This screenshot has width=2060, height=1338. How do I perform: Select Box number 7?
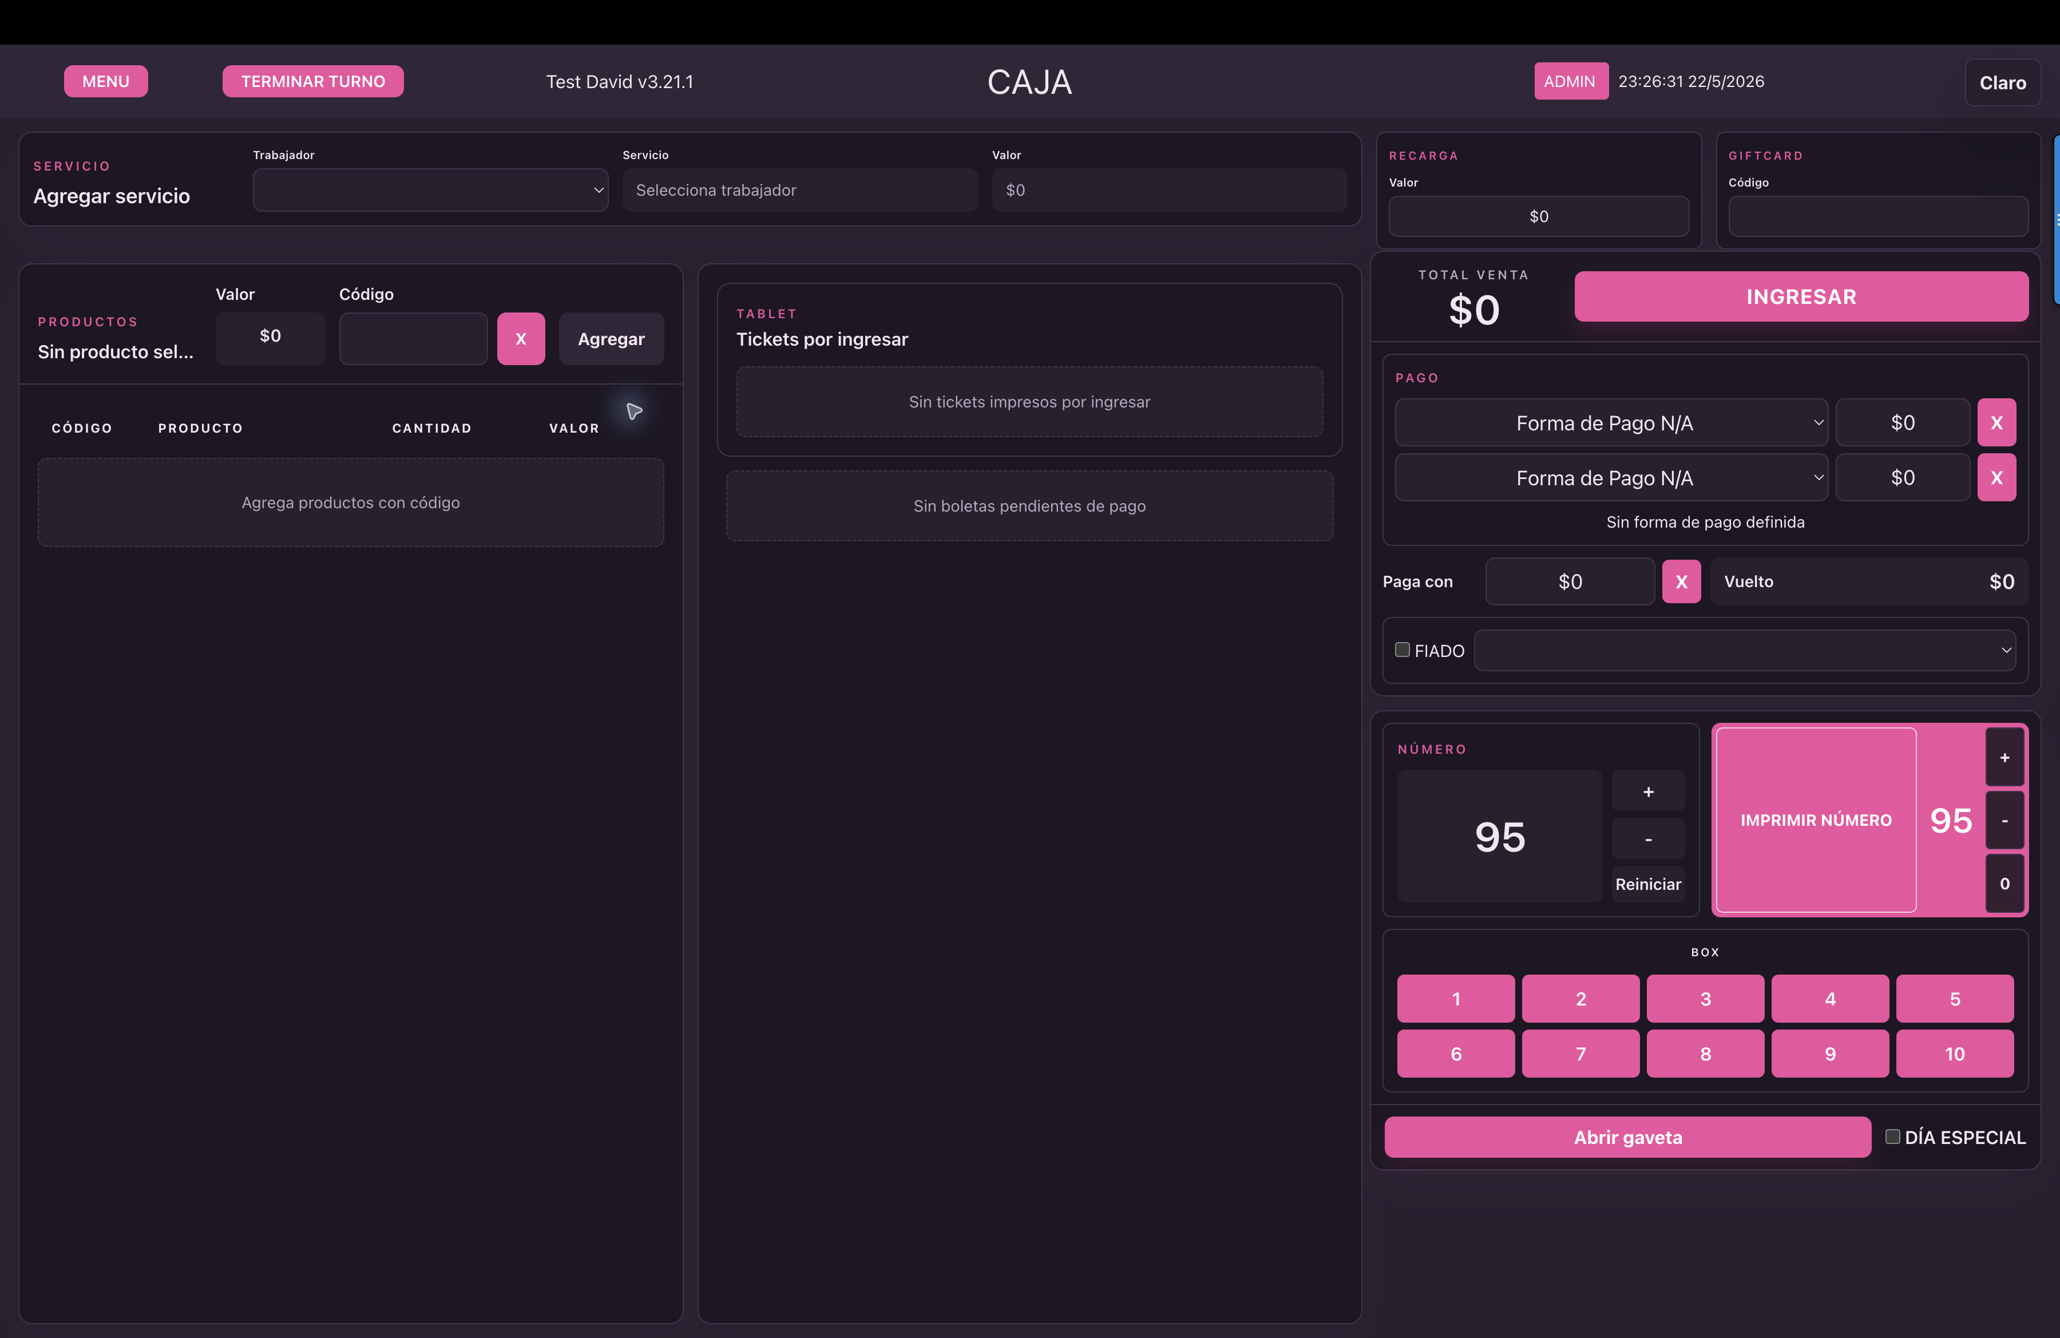(x=1580, y=1053)
